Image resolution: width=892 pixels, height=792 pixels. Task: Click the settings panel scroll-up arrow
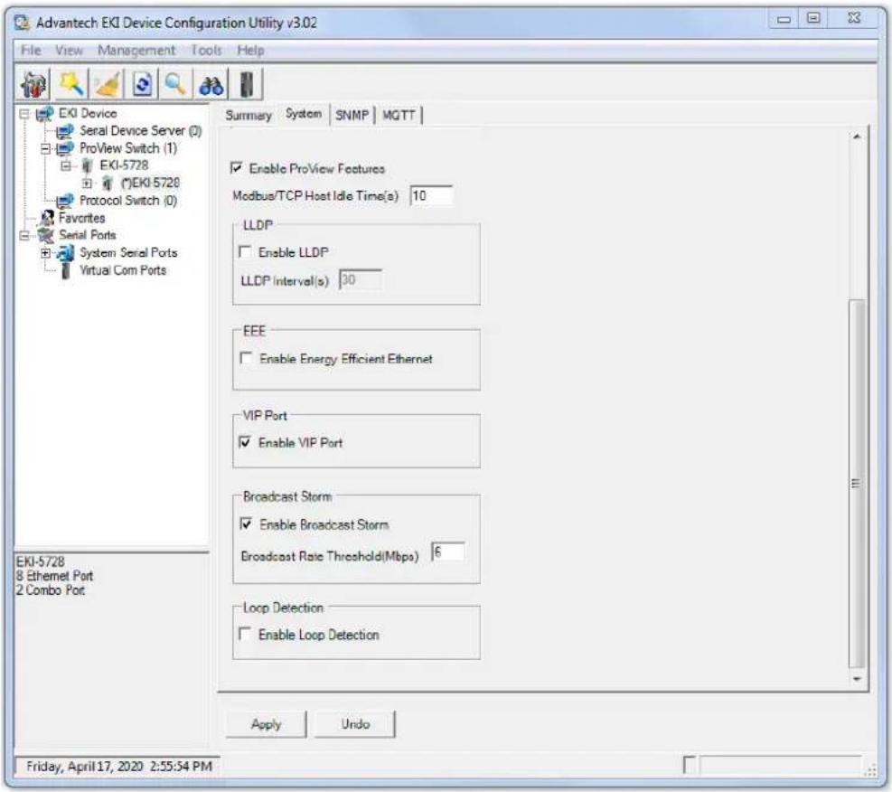857,137
